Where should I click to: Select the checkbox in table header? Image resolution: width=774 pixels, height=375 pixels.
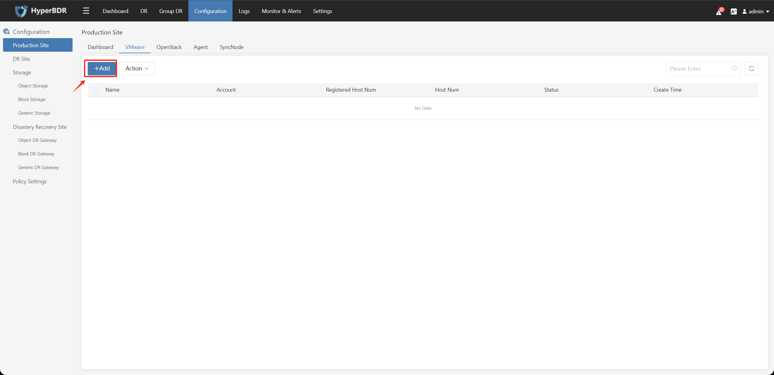[95, 89]
